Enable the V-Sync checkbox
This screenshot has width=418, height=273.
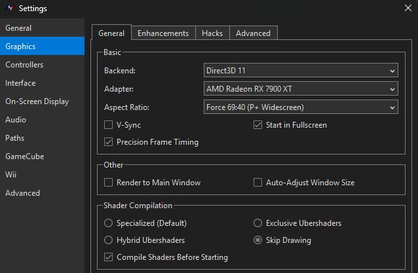tap(109, 125)
